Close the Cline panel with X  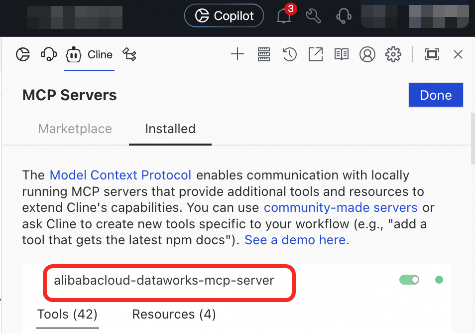pyautogui.click(x=458, y=55)
